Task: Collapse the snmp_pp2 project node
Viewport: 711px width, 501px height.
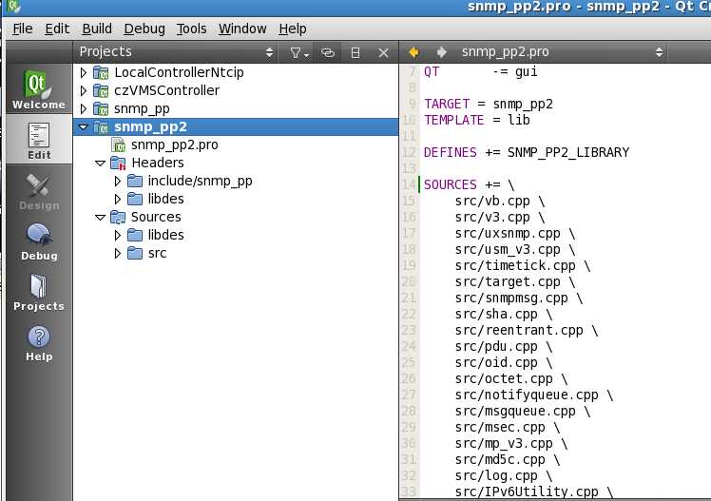Action: click(83, 127)
